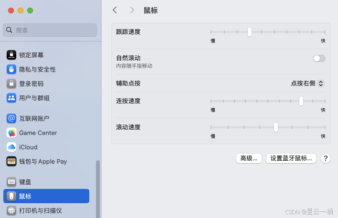Click the 鼠标 title in the header
The image size is (338, 218).
tap(151, 10)
